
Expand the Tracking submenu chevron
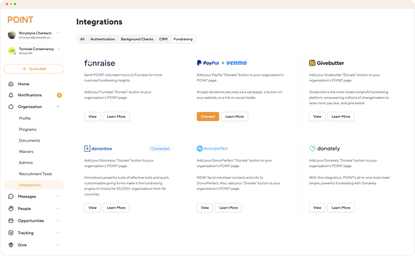(x=58, y=233)
